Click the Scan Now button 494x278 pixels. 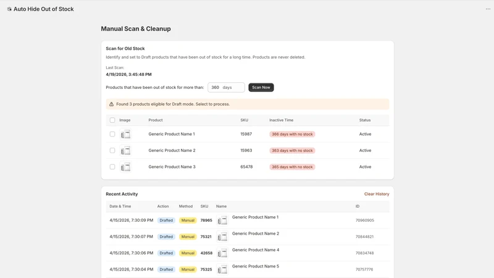pos(261,87)
